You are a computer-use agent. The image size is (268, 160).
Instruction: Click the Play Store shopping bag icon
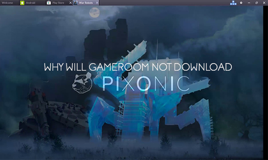pos(49,3)
